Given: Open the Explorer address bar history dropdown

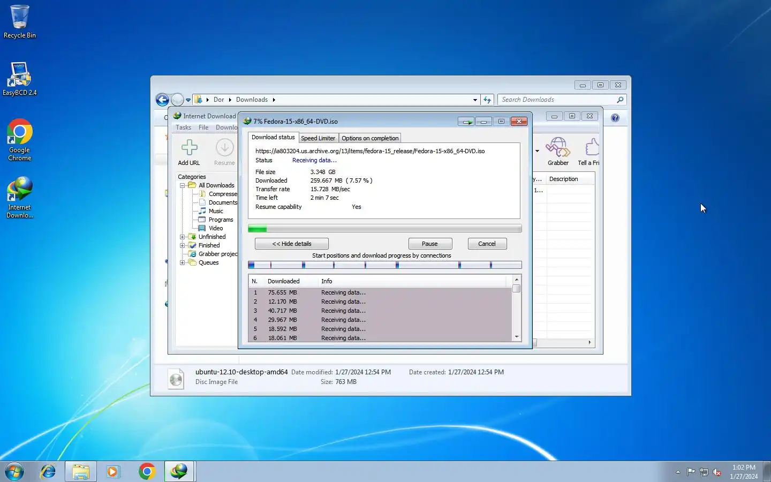Looking at the screenshot, I should click(475, 100).
